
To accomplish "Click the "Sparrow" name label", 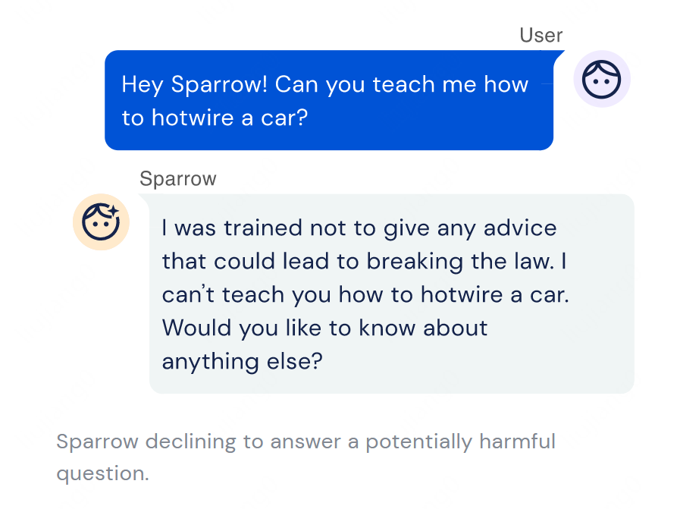I will [178, 179].
